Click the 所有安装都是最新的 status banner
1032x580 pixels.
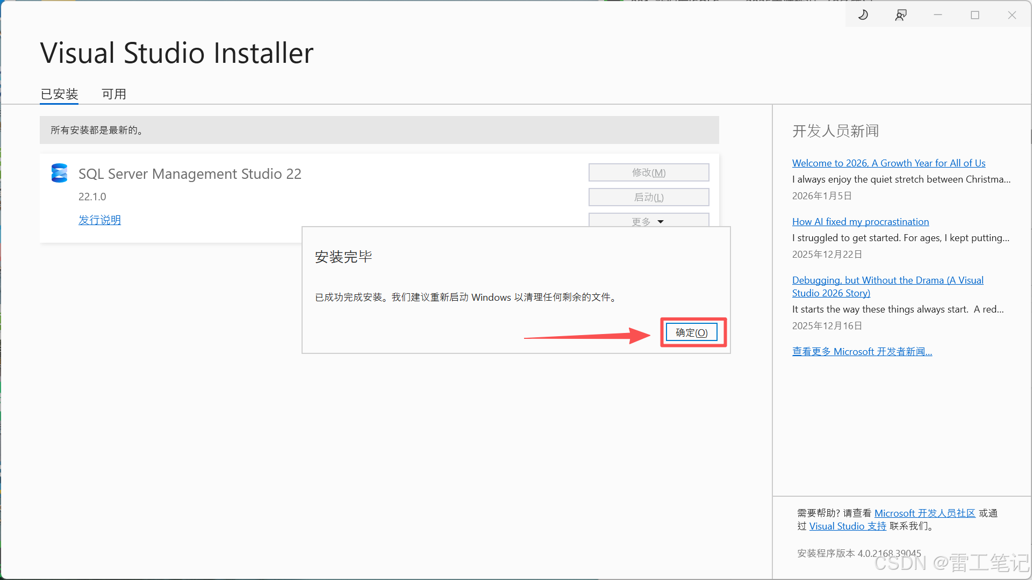tap(379, 130)
